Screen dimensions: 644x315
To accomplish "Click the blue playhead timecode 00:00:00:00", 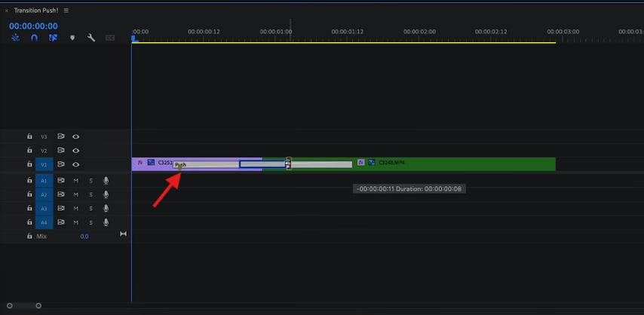I will (34, 26).
